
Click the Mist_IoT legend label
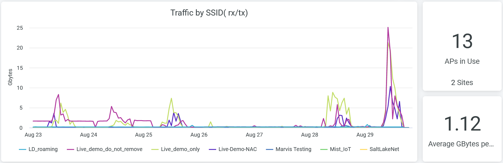click(x=340, y=149)
